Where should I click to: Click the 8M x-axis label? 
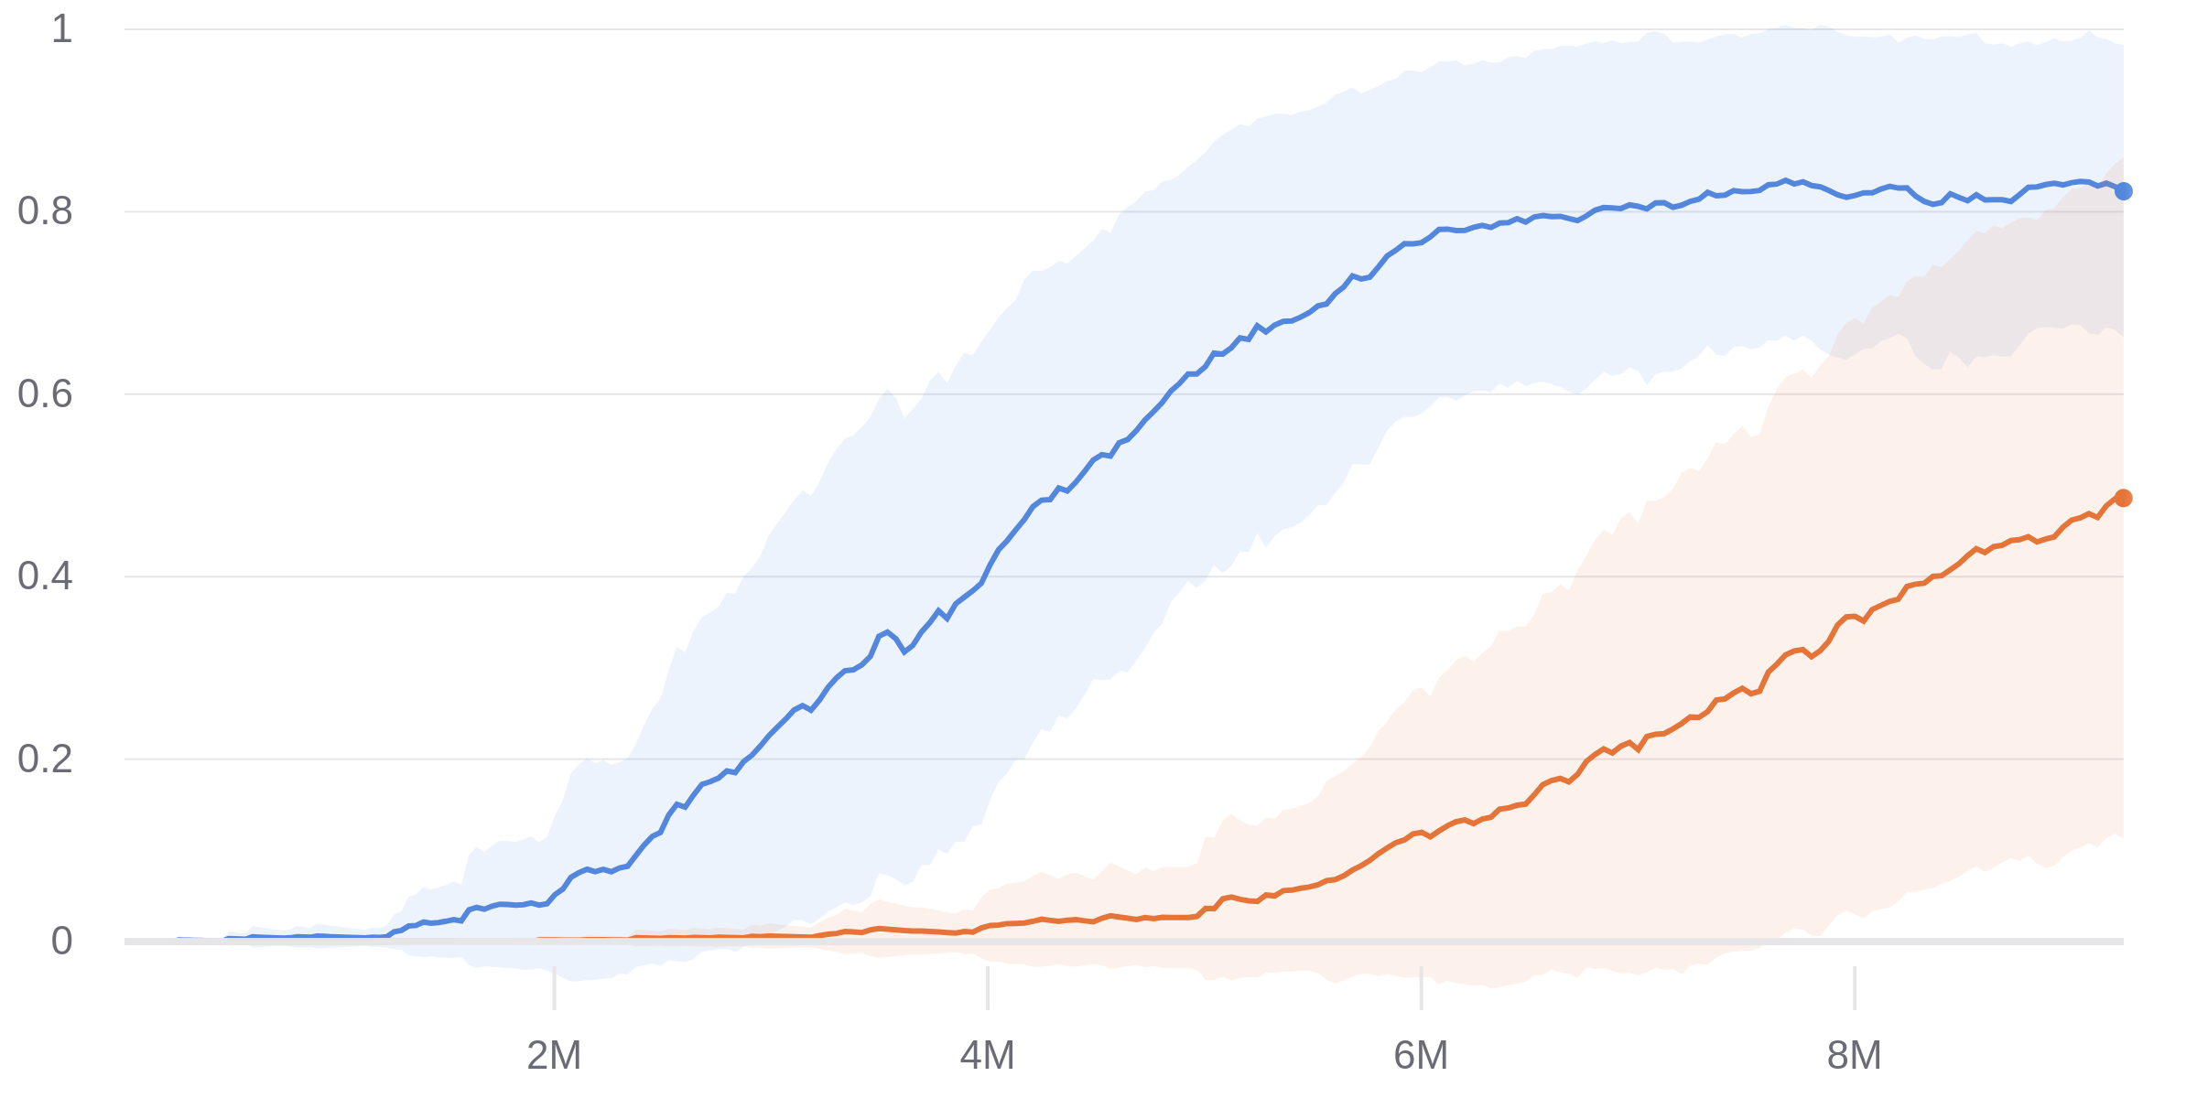tap(1854, 1056)
